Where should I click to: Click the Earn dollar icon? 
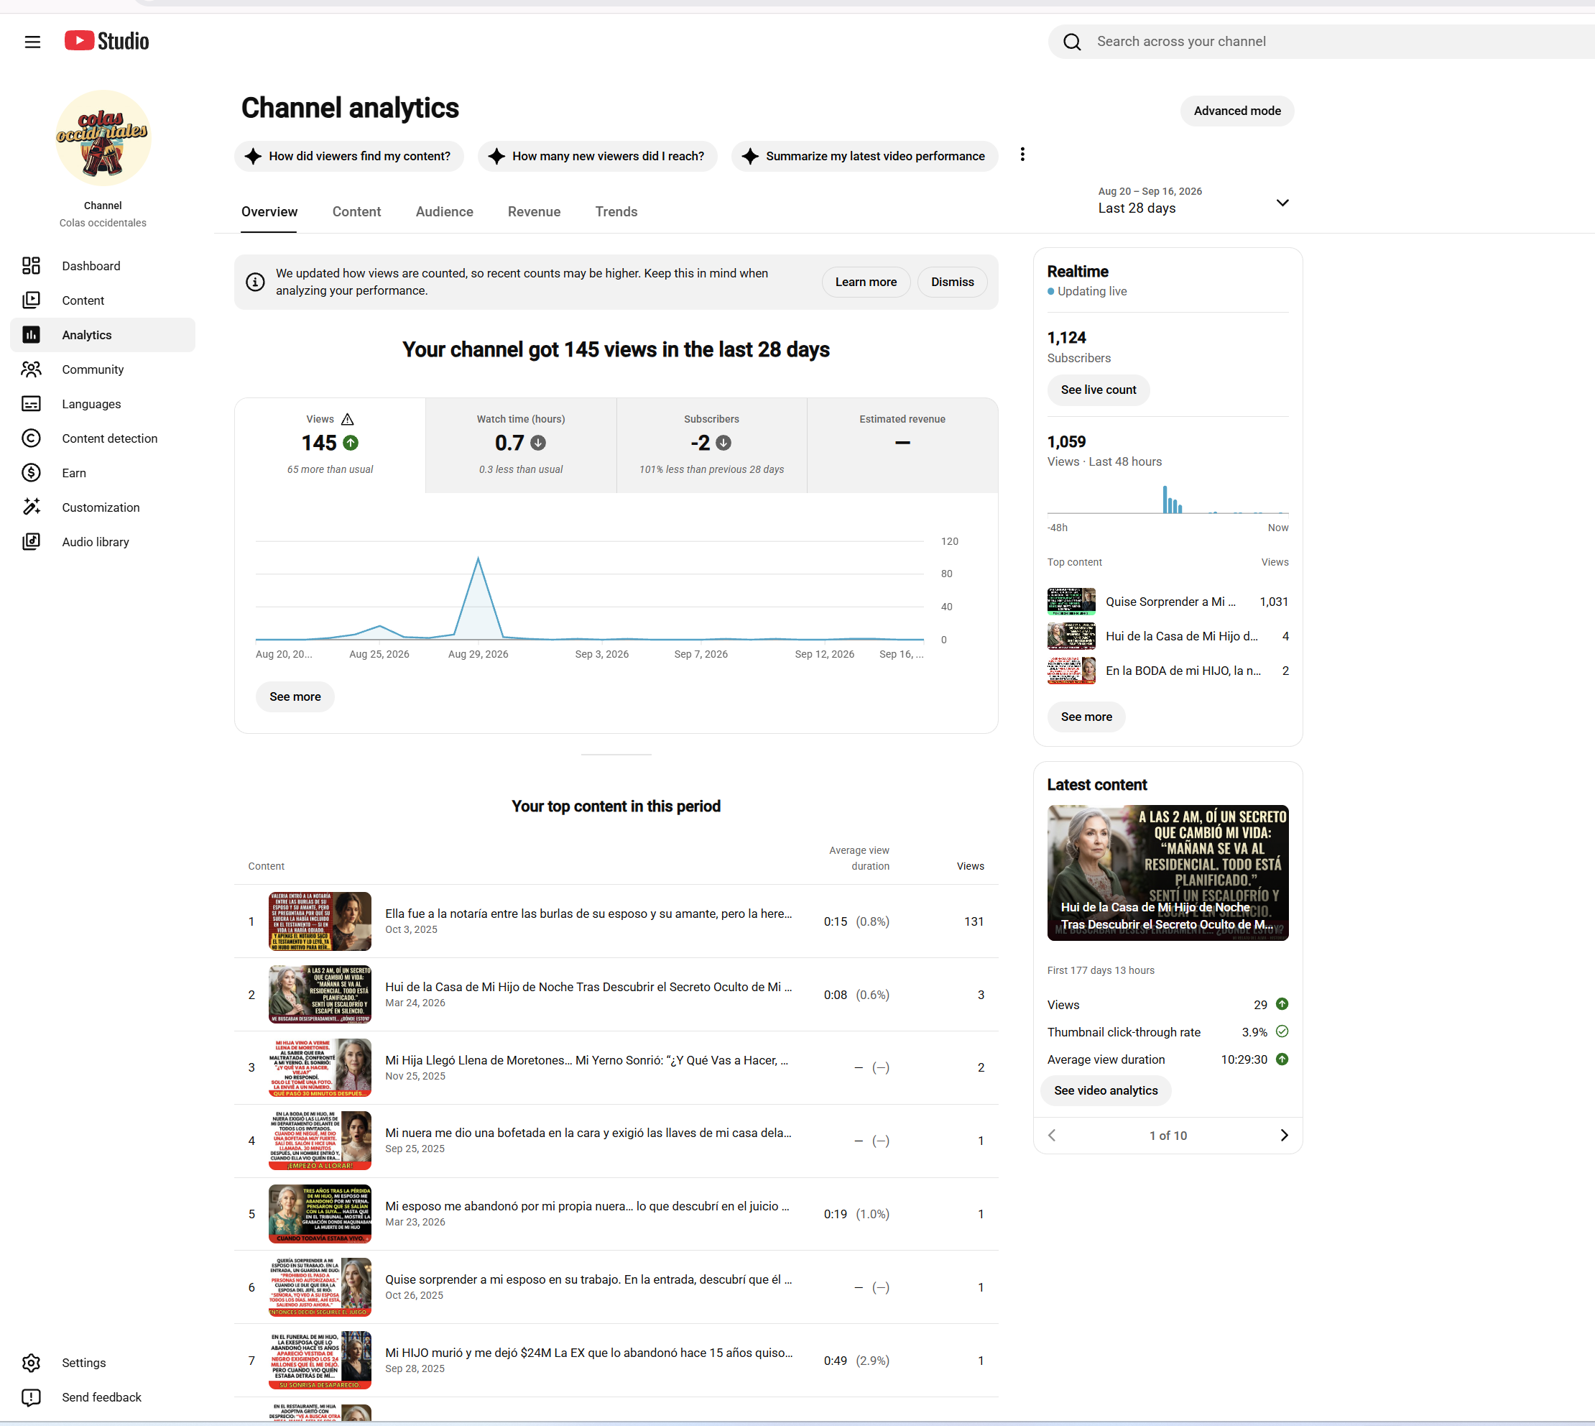32,472
